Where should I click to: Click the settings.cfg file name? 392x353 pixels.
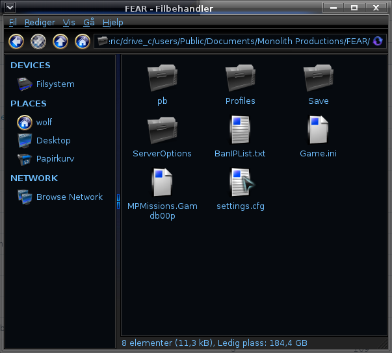241,206
